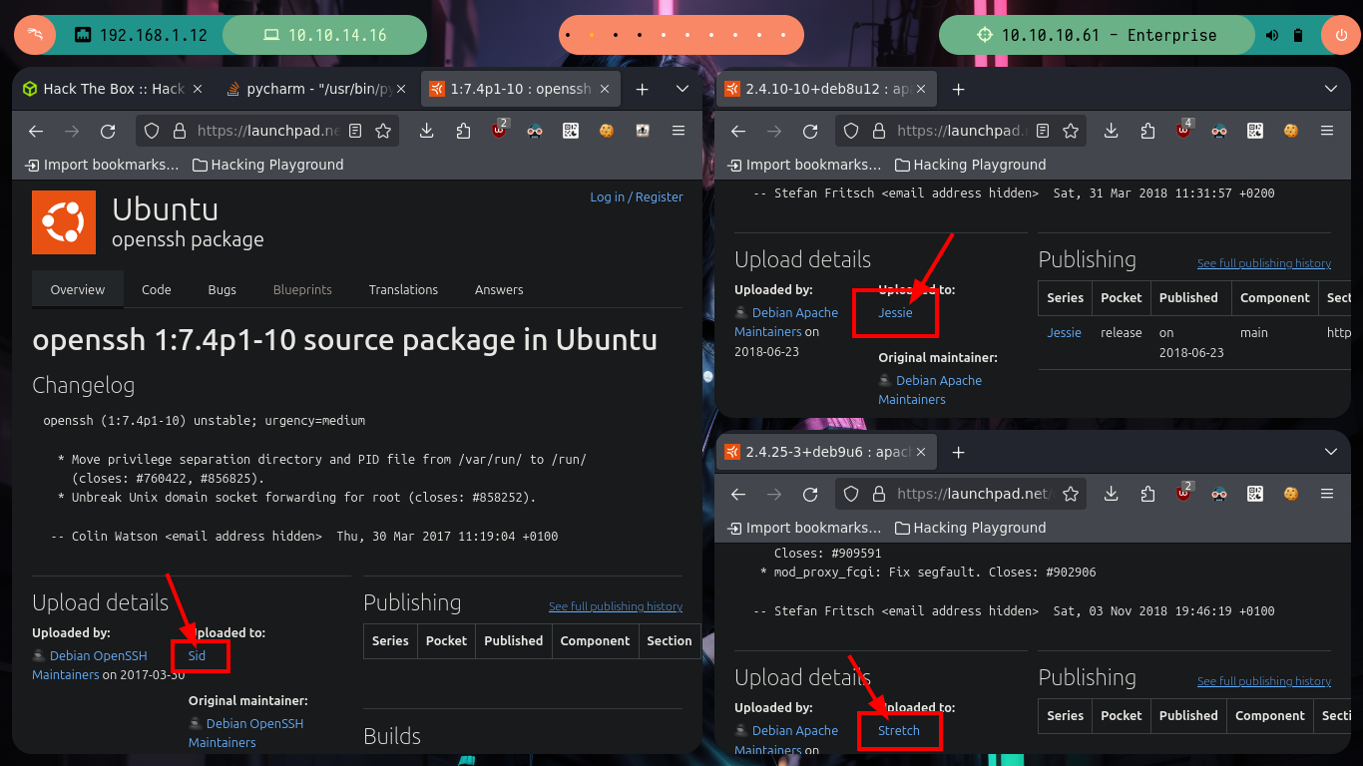Open the Bugs tab on the openssh page

(x=223, y=289)
